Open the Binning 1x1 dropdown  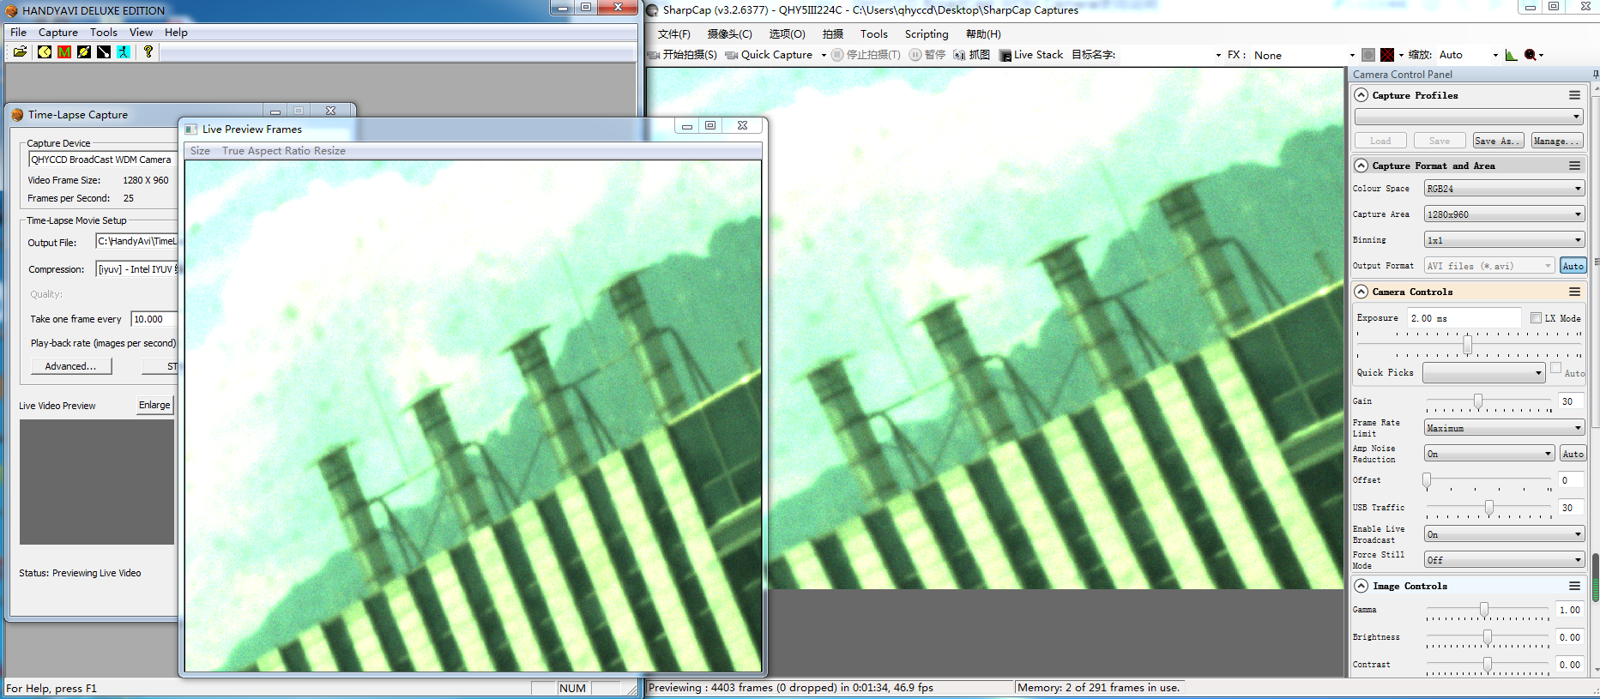click(x=1504, y=240)
